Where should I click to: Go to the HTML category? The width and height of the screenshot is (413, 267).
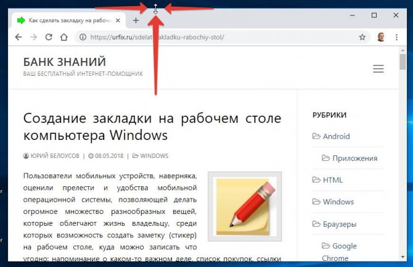(x=332, y=180)
